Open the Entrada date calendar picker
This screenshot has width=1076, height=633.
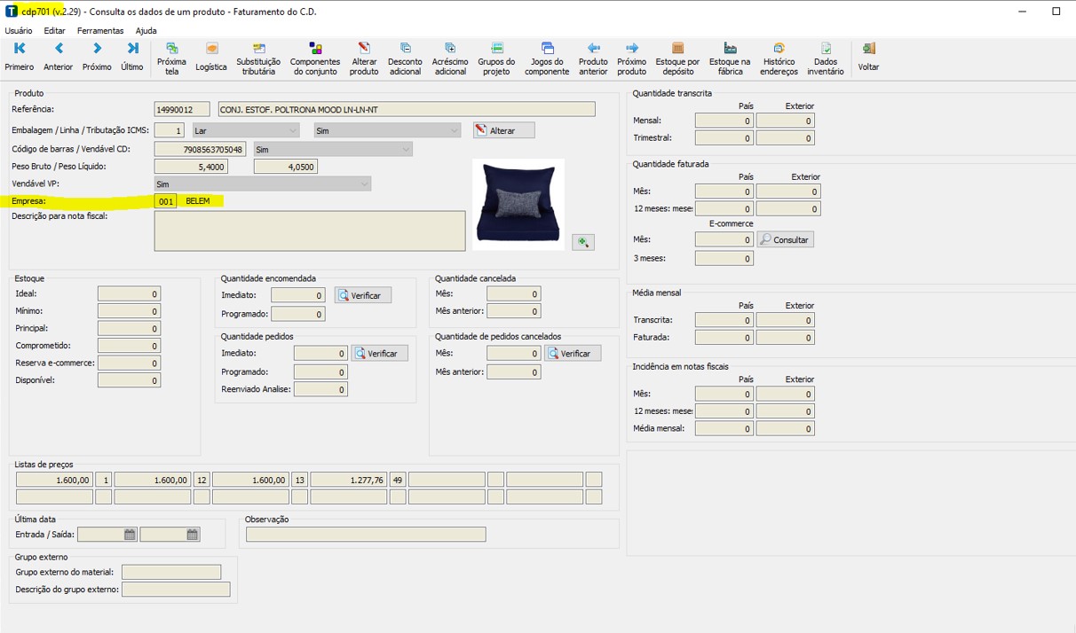click(x=130, y=535)
